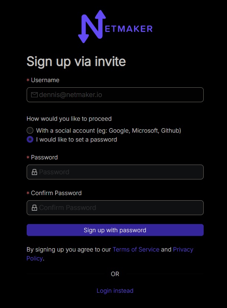
Task: Open the Terms of Service link
Action: tap(136, 249)
